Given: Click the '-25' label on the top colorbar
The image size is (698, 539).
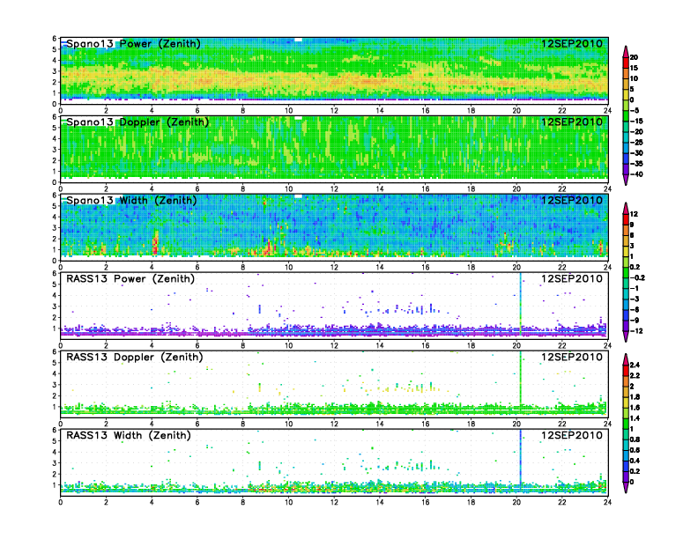Looking at the screenshot, I should [636, 143].
